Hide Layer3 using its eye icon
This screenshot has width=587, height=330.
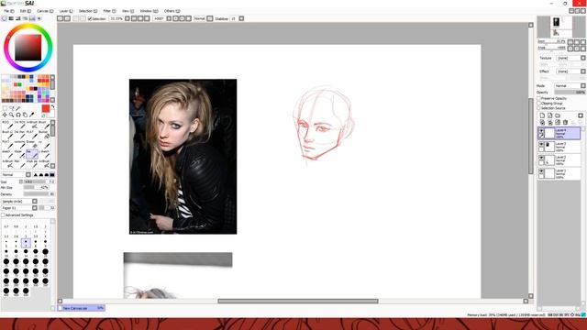(x=541, y=144)
